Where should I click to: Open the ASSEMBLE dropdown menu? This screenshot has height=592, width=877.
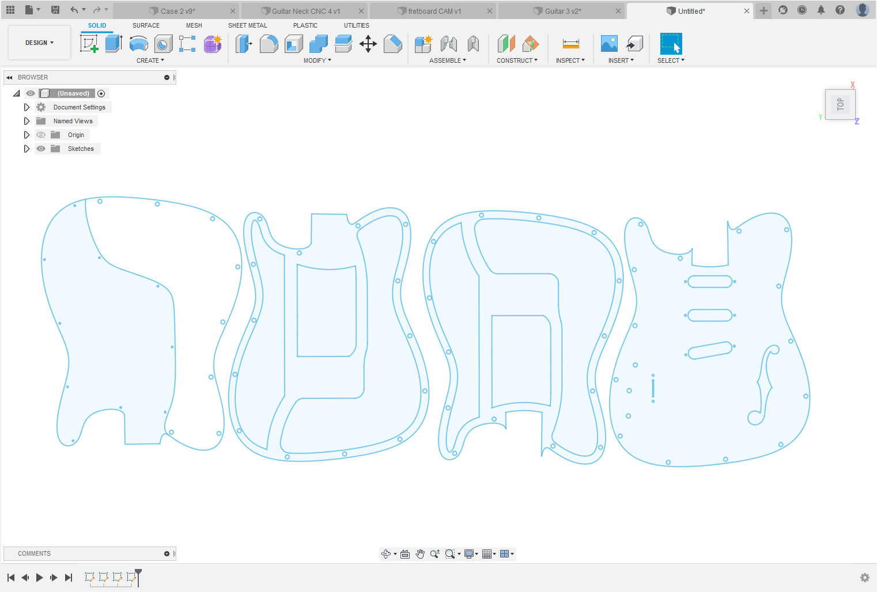[448, 60]
